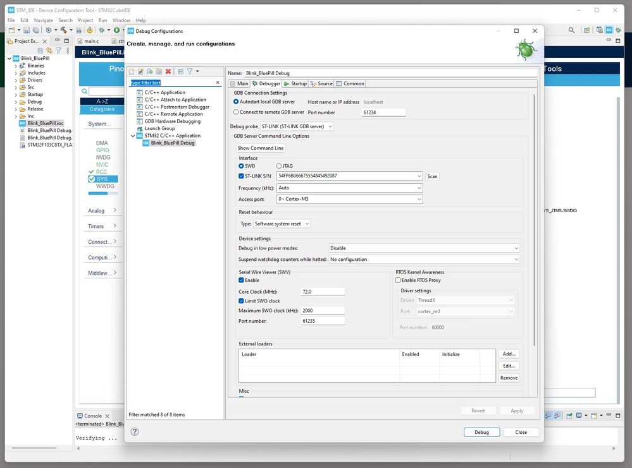
Task: Click the Save All icon in IDE toolbar
Action: pyautogui.click(x=36, y=30)
